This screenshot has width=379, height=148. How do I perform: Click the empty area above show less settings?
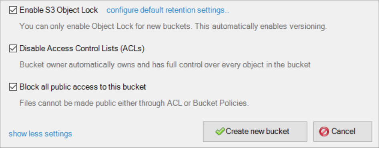(x=40, y=118)
